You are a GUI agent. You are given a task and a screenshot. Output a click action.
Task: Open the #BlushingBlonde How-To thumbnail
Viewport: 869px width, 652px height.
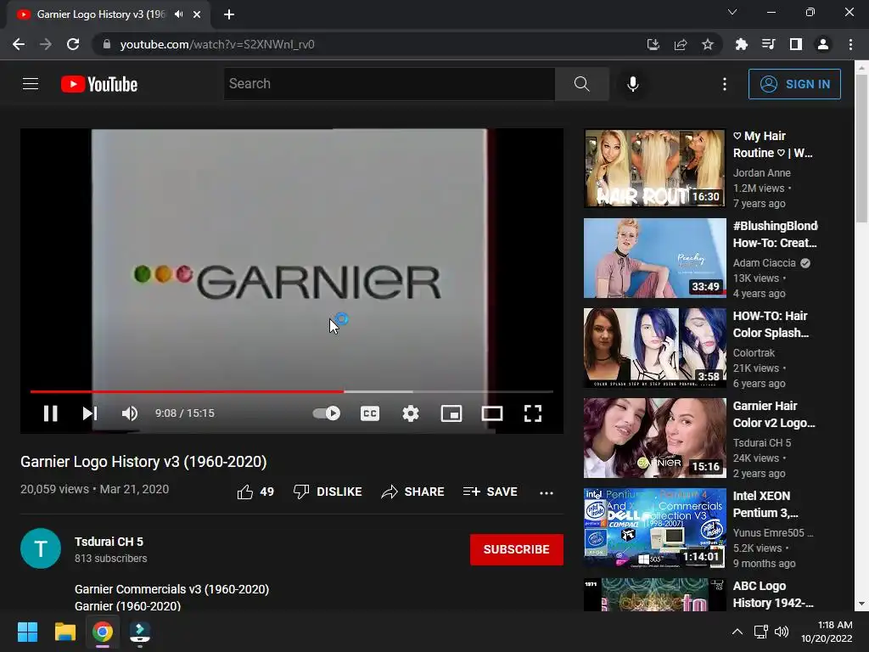coord(654,258)
